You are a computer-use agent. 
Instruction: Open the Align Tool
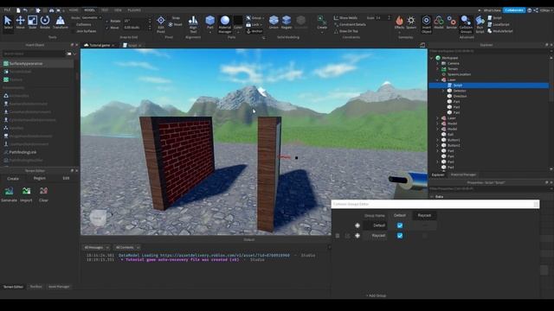[x=193, y=24]
